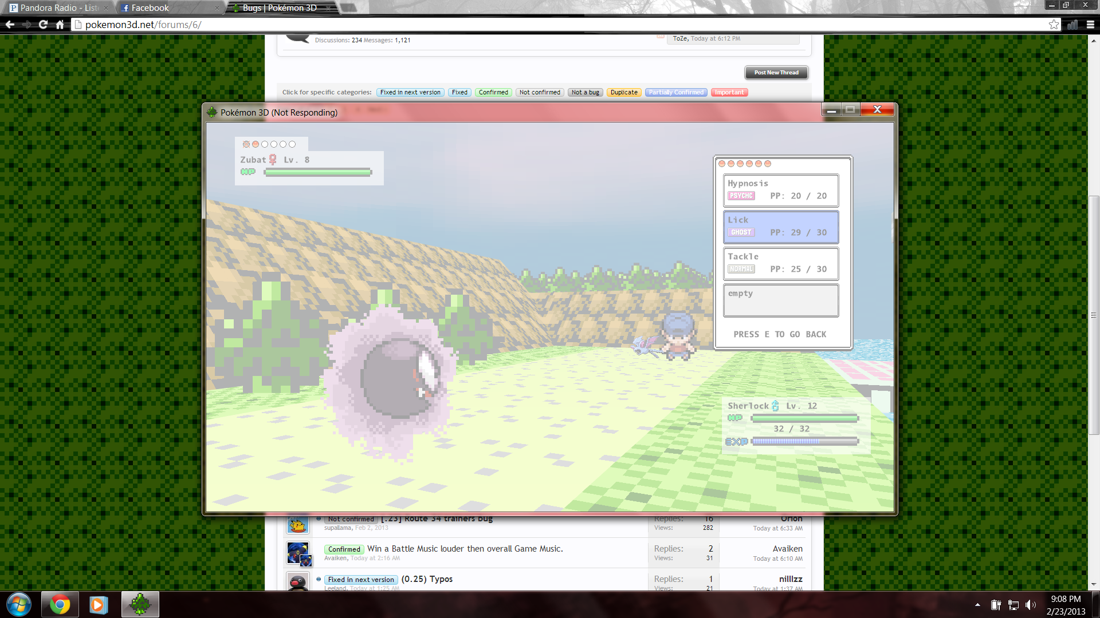The image size is (1100, 618).
Task: Click the Post New Thread button
Action: [776, 73]
